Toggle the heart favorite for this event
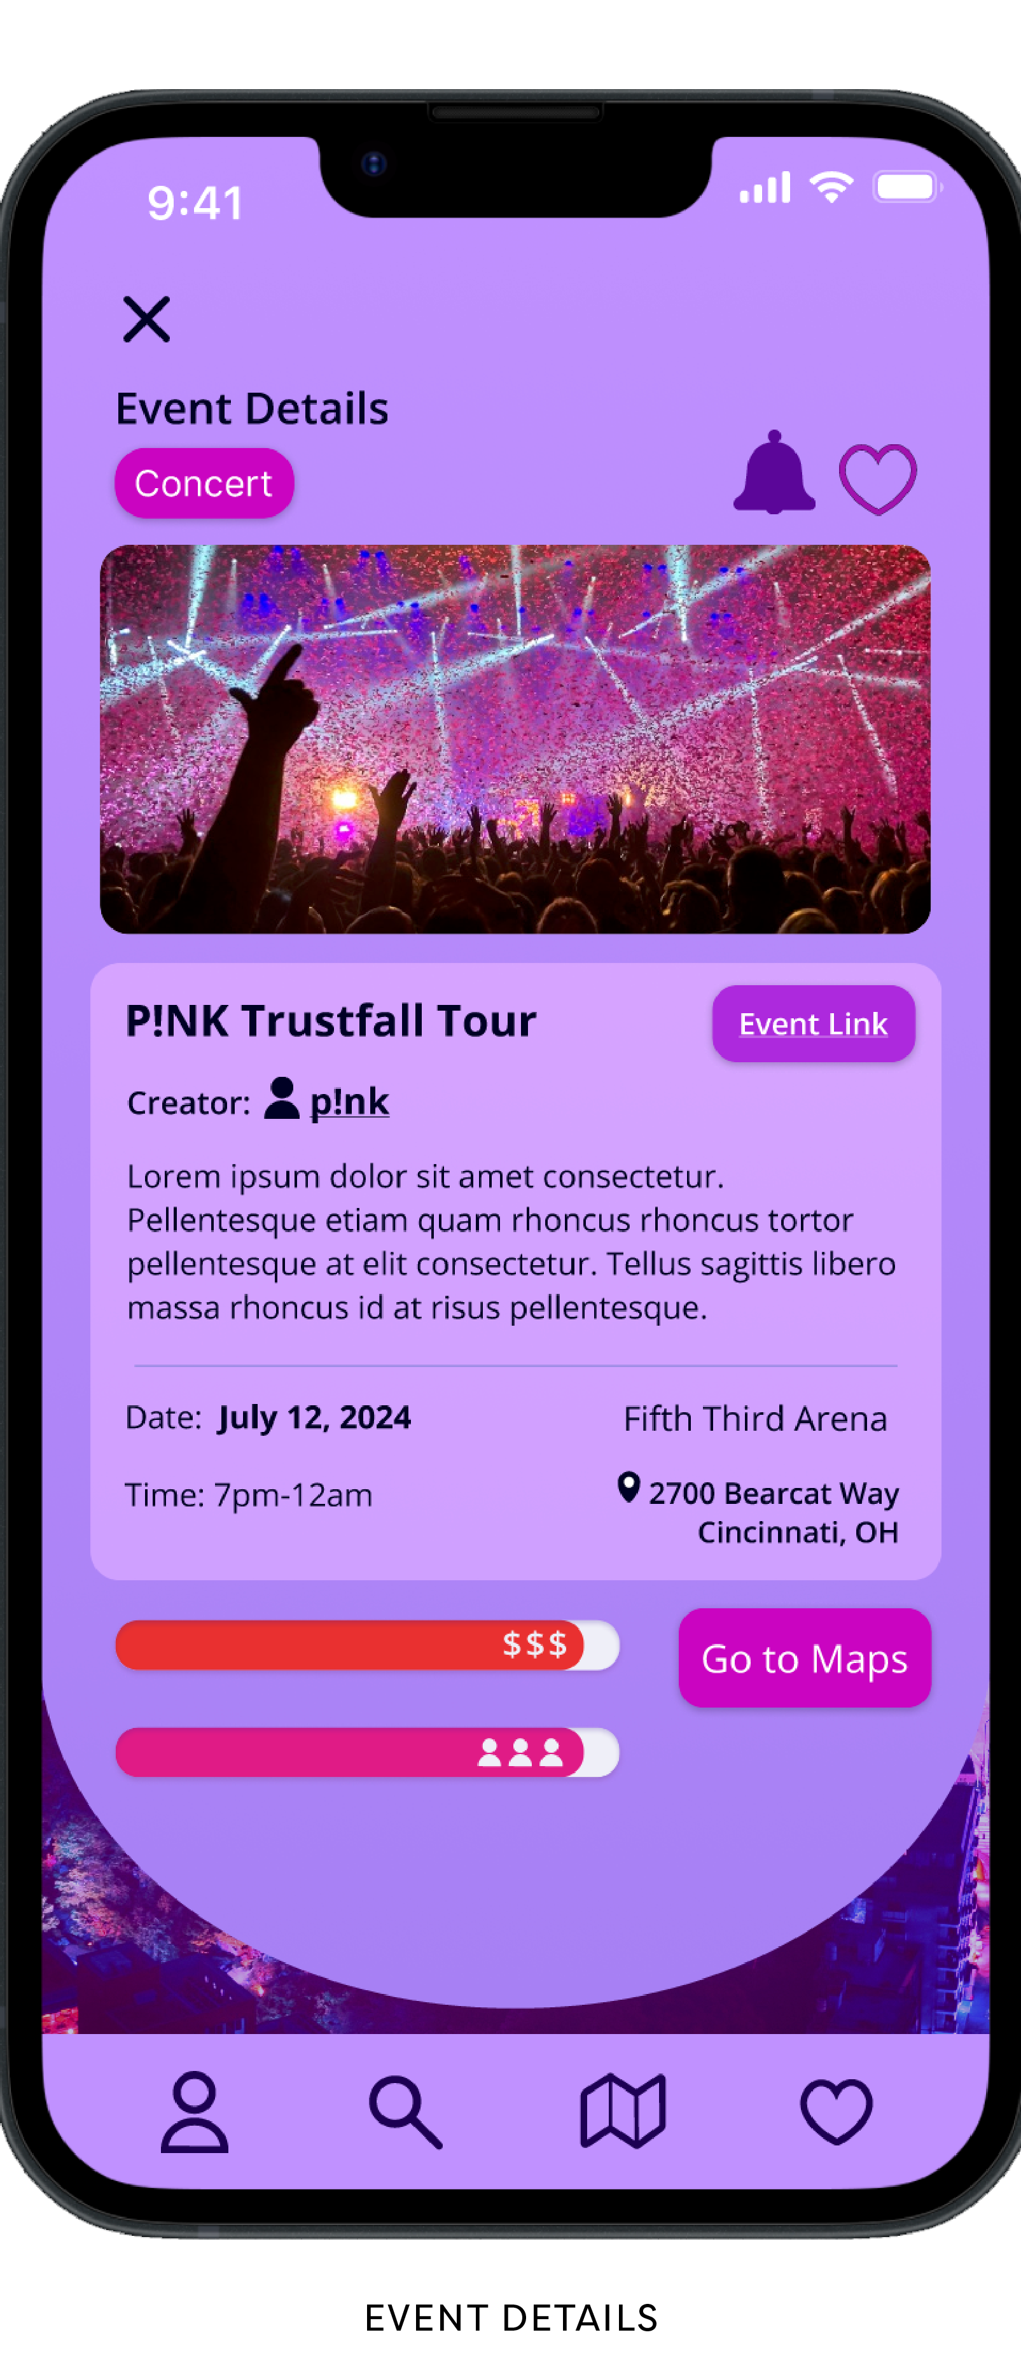 [x=877, y=479]
